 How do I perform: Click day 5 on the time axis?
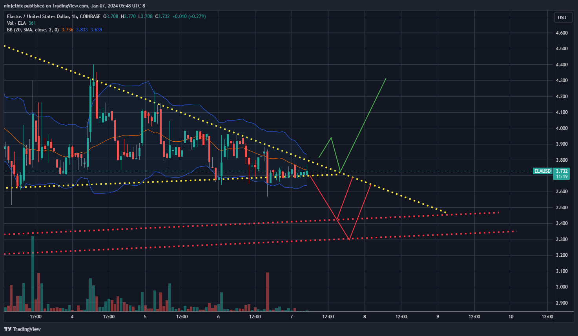[145, 317]
